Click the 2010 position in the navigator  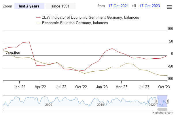pos(100,105)
